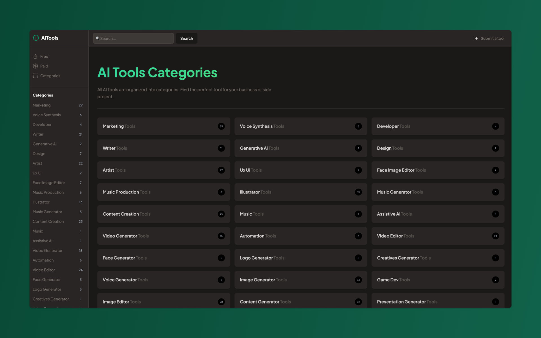Viewport: 541px width, 338px height.
Task: Select Illustrator in the sidebar categories
Action: click(x=41, y=202)
